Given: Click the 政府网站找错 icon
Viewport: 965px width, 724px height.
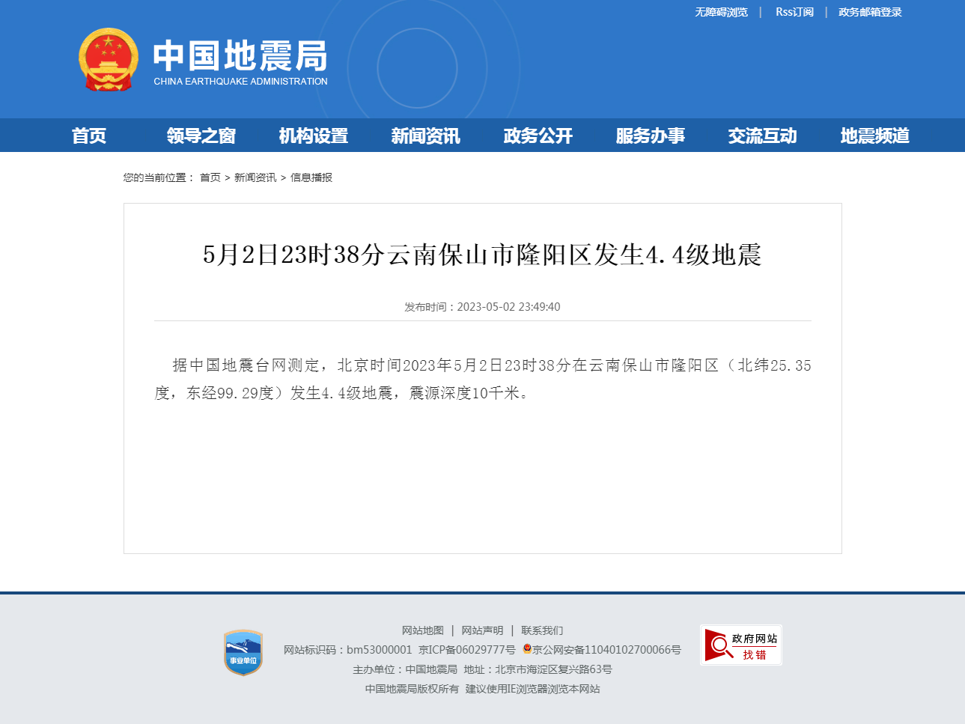Looking at the screenshot, I should tap(741, 645).
